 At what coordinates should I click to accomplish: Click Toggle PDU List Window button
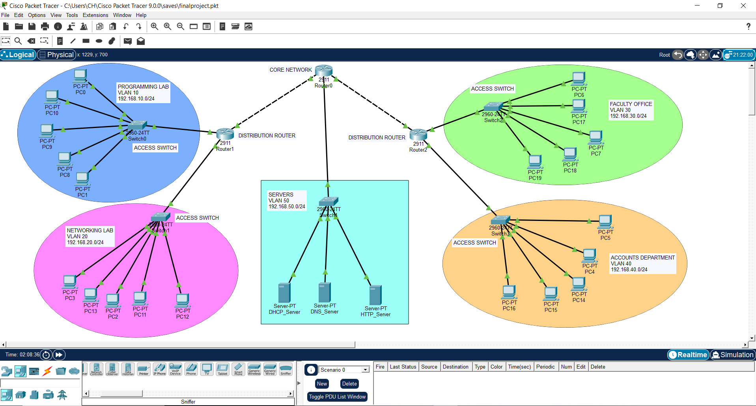click(337, 397)
